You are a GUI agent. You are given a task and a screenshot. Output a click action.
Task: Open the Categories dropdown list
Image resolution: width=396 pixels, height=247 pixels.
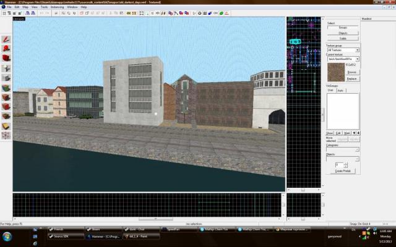(343, 149)
